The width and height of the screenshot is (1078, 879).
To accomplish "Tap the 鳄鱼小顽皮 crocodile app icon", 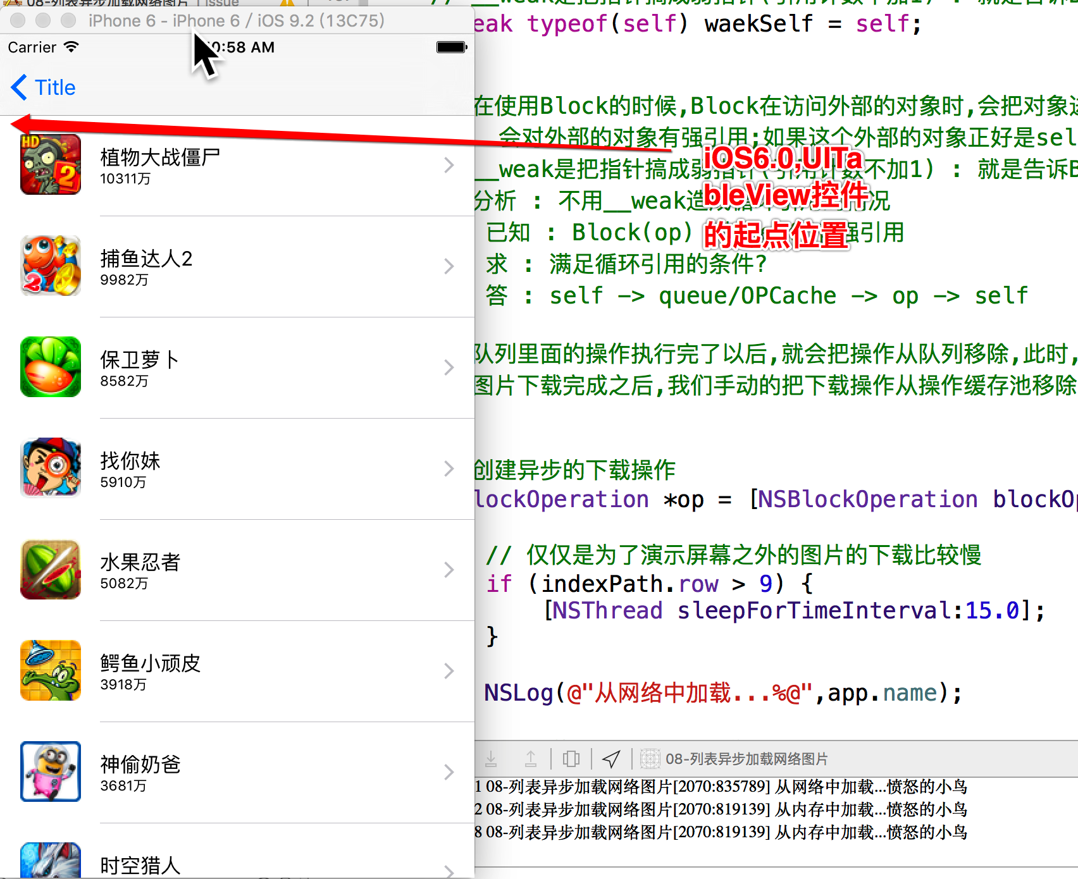I will coord(51,670).
